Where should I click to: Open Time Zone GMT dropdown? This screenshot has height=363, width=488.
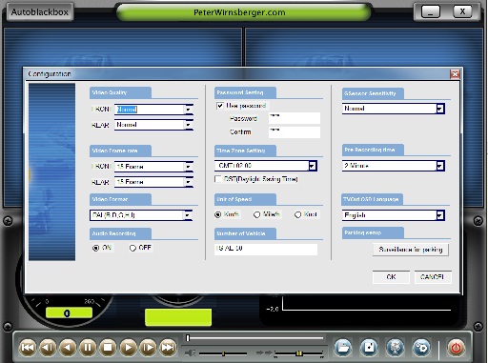click(313, 166)
